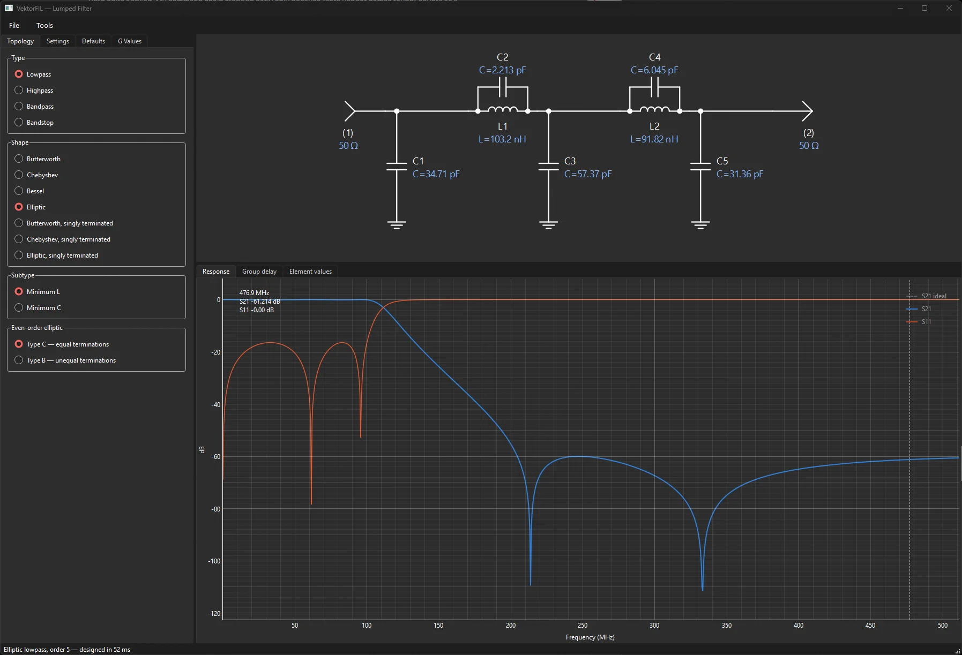This screenshot has width=962, height=655.
Task: Select Butterworth, singly terminated
Action: coord(64,223)
